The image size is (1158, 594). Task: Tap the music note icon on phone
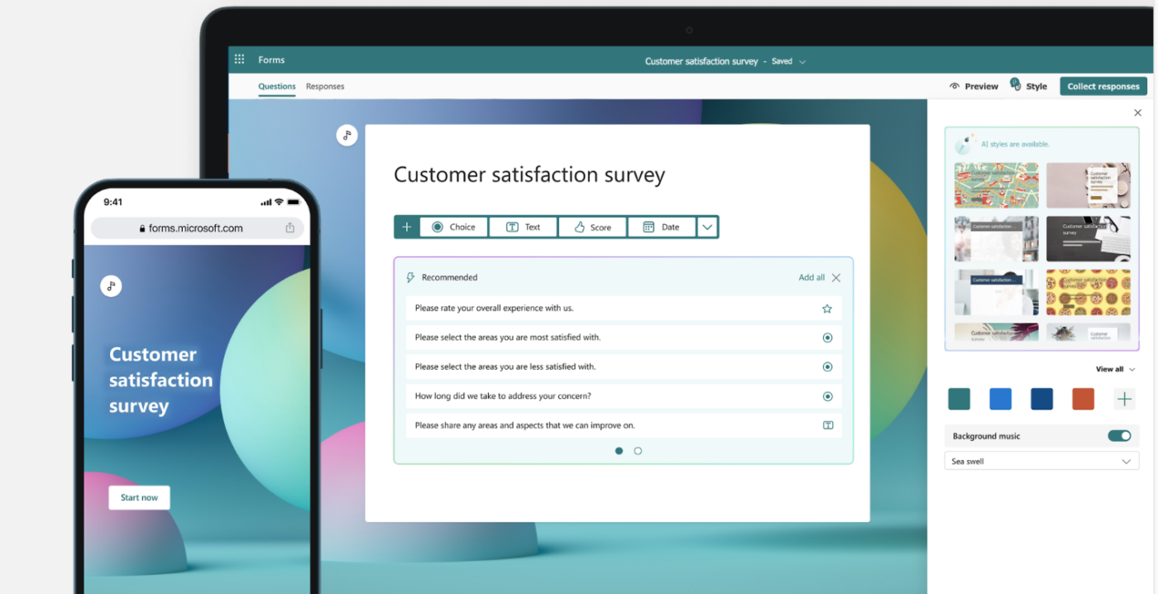[x=111, y=286]
